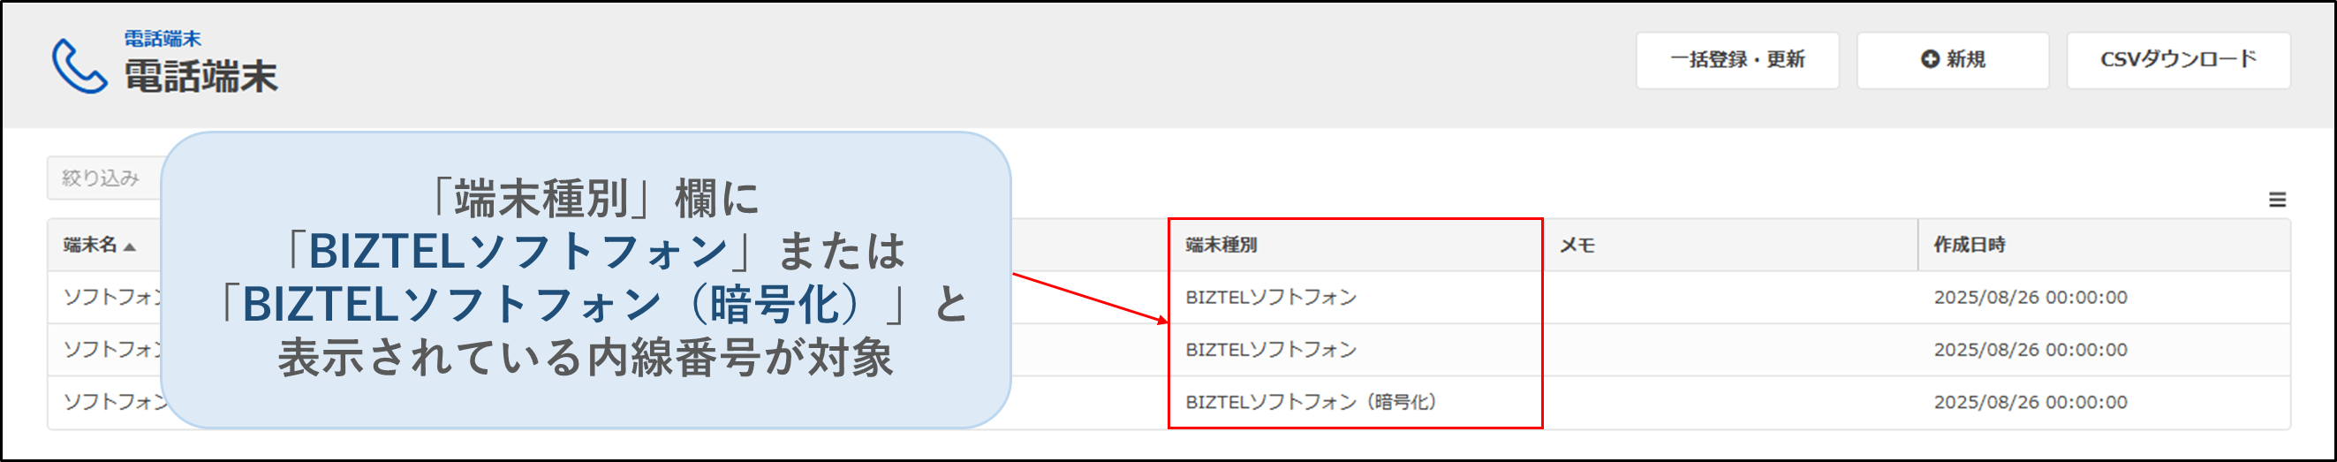Click the blue telephone handset icon
This screenshot has height=462, width=2337.
click(79, 65)
